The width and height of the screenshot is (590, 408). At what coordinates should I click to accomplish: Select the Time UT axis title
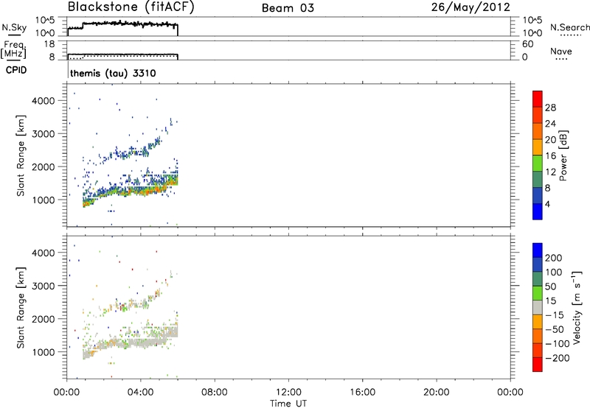288,404
